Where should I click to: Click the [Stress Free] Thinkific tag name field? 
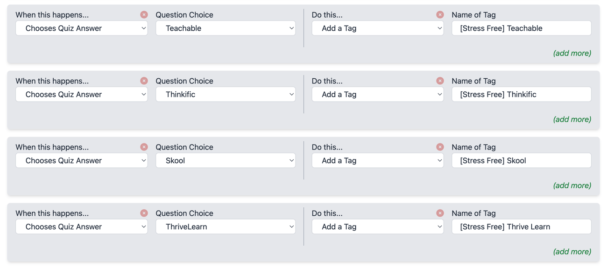pyautogui.click(x=521, y=95)
